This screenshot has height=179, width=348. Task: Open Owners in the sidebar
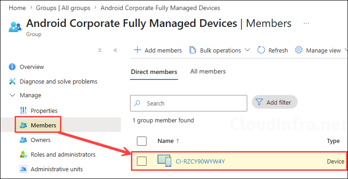(x=41, y=140)
